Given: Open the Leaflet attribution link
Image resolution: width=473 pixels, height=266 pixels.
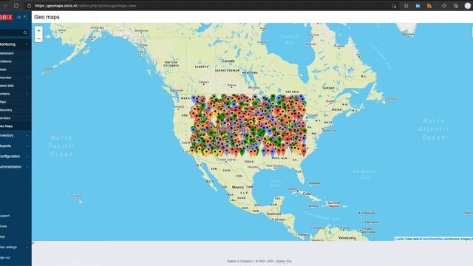Looking at the screenshot, I should [399, 239].
